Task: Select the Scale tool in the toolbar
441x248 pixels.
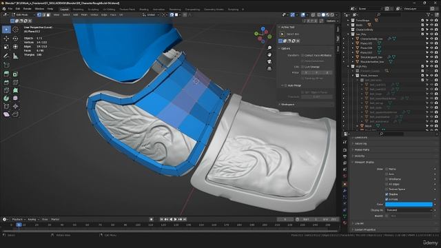Action: [6, 47]
